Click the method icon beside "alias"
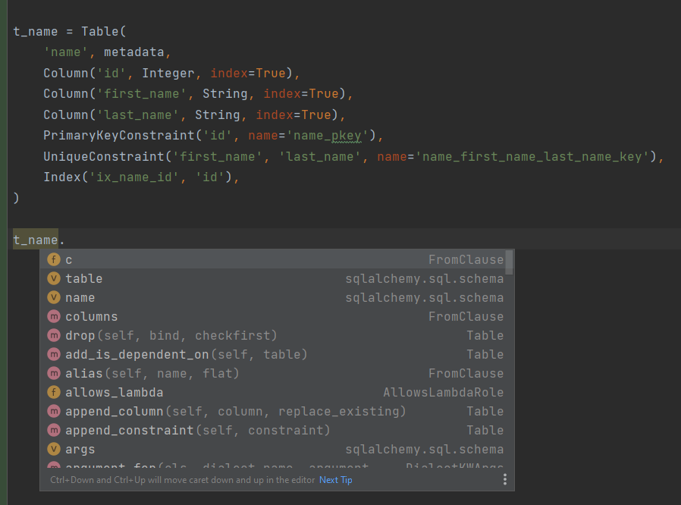 click(54, 373)
